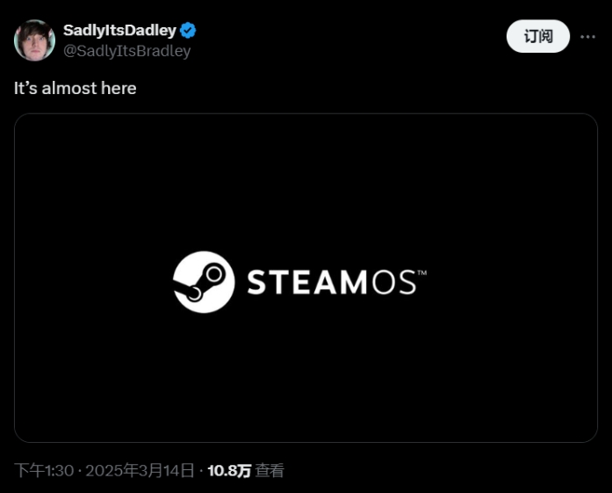This screenshot has width=612, height=493.
Task: Click the 查看 views label
Action: click(x=270, y=470)
